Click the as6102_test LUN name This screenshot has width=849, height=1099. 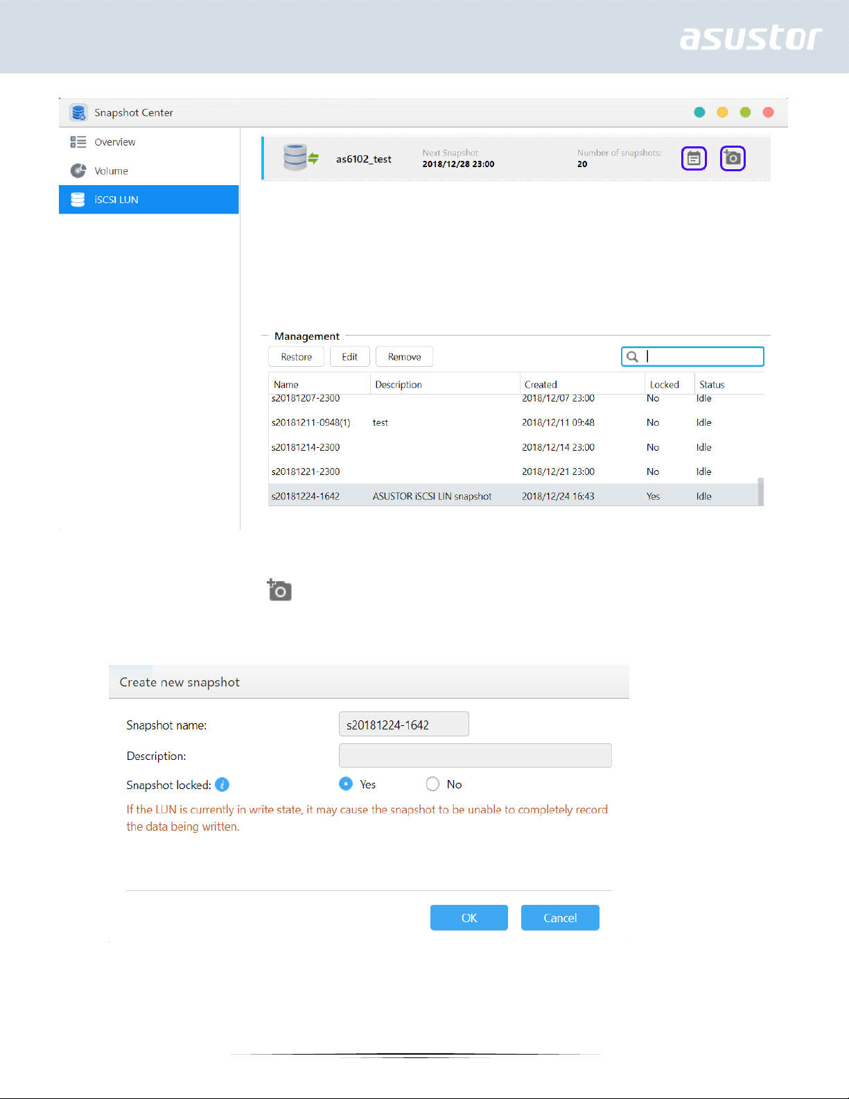point(364,159)
